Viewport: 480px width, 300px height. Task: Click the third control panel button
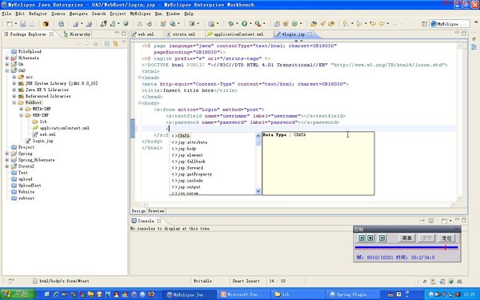coord(382,238)
